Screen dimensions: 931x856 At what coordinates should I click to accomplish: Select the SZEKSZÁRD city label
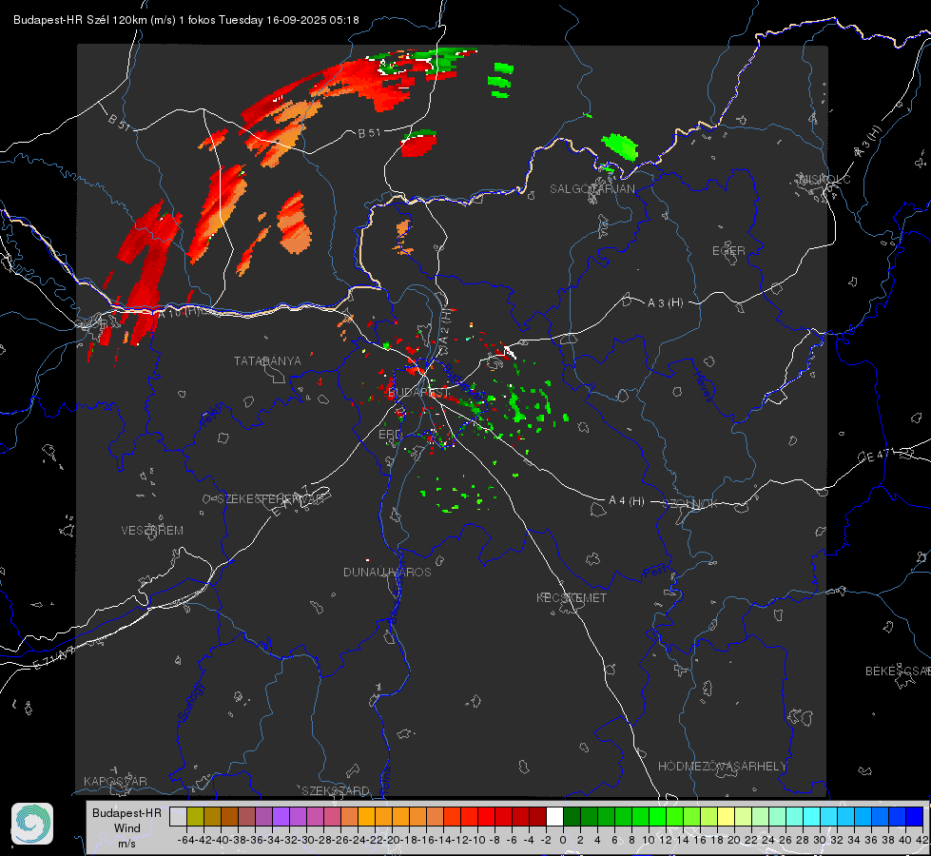(336, 790)
